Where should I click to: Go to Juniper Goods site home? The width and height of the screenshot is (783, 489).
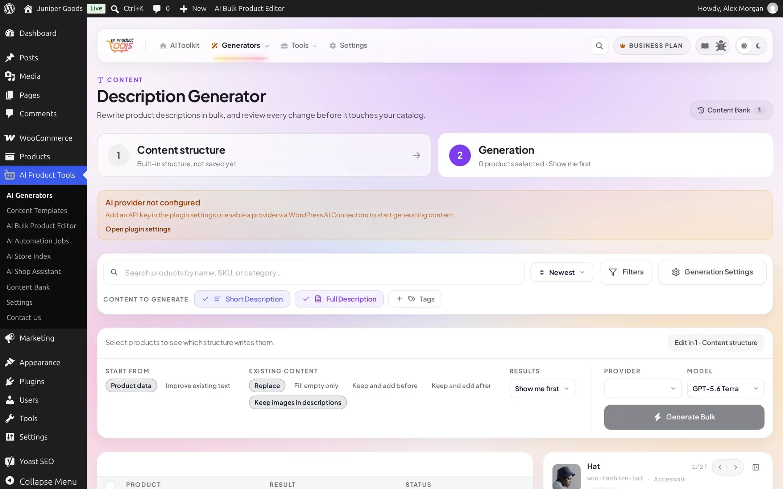click(x=53, y=8)
